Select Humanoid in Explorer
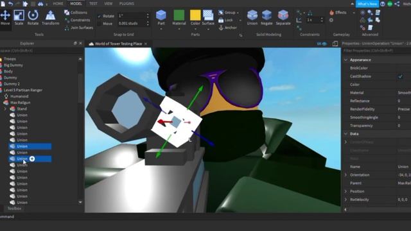Screen dimensions: 411x231 19,96
